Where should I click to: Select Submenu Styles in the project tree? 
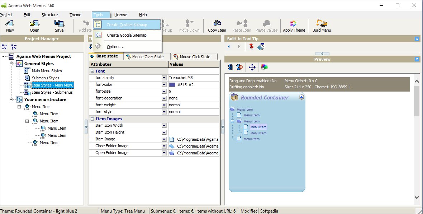pyautogui.click(x=46, y=78)
